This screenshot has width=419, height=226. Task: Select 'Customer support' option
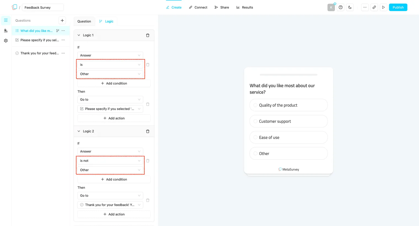point(289,121)
